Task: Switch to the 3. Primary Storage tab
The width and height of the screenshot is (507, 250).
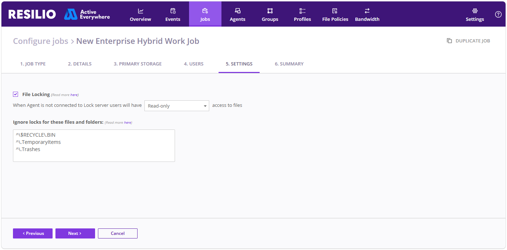Action: 138,64
